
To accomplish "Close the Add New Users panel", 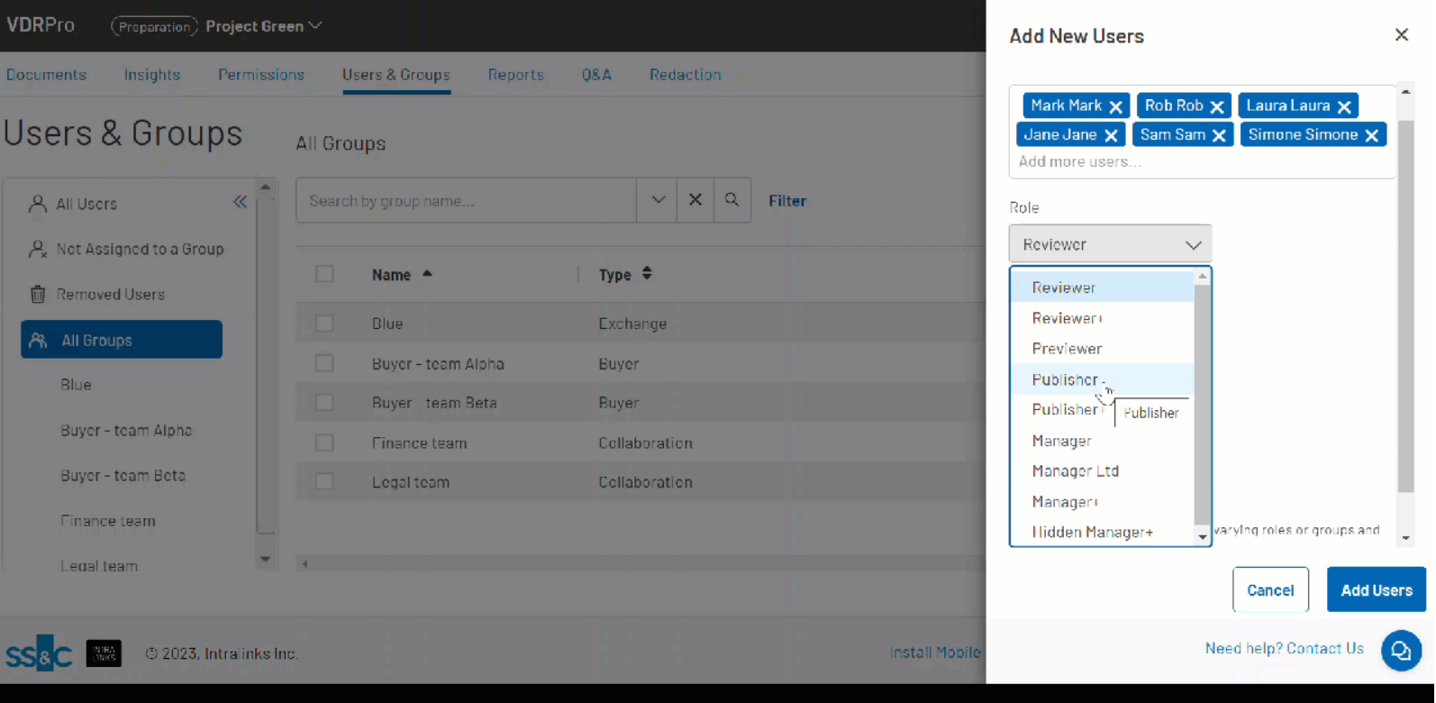I will (x=1401, y=35).
